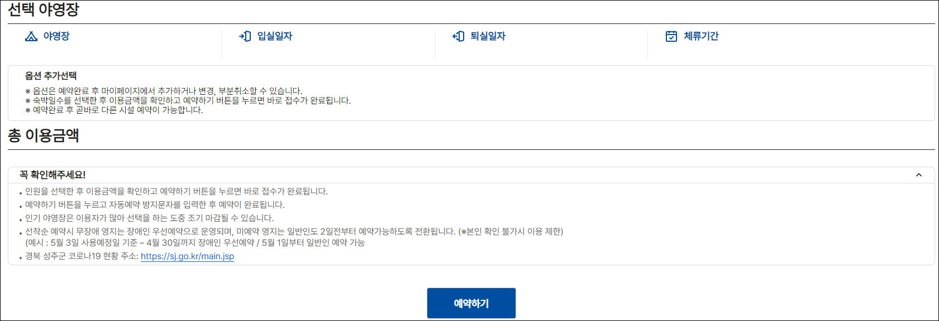Viewport: 939px width, 321px height.
Task: Click the 5월 3일 사용예정일 example text
Action: (x=195, y=242)
